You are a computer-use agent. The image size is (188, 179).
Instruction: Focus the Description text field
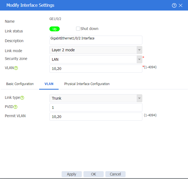[96, 40]
